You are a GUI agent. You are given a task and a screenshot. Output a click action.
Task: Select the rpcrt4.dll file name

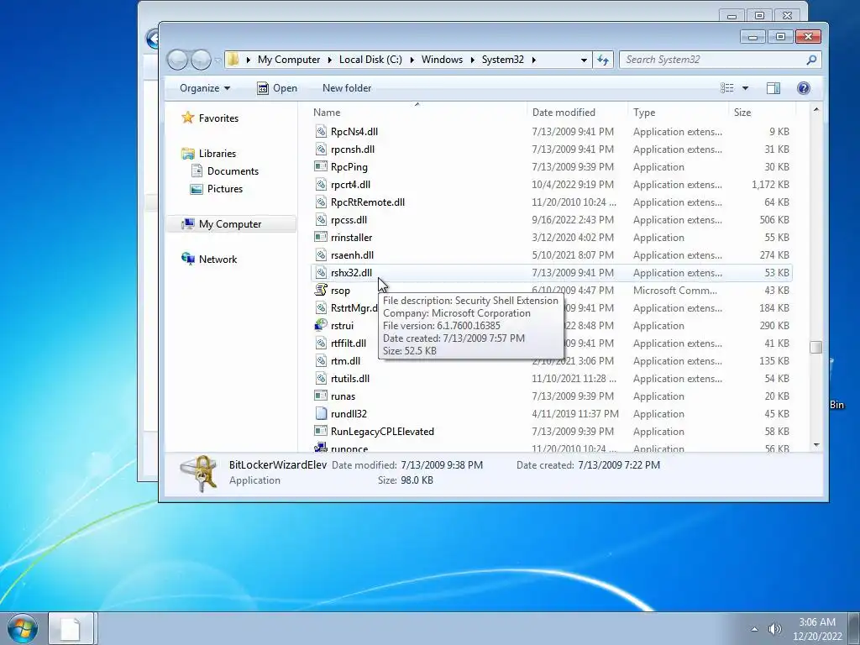[x=350, y=184]
